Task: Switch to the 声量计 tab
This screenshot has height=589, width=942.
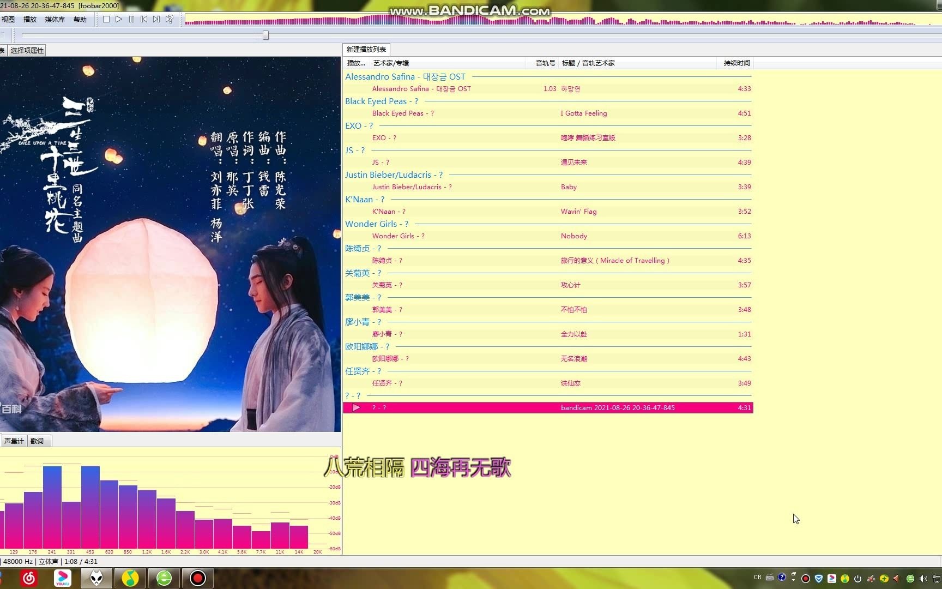Action: (x=14, y=441)
